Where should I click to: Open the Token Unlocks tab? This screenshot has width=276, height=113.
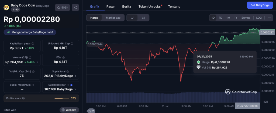coord(150,7)
